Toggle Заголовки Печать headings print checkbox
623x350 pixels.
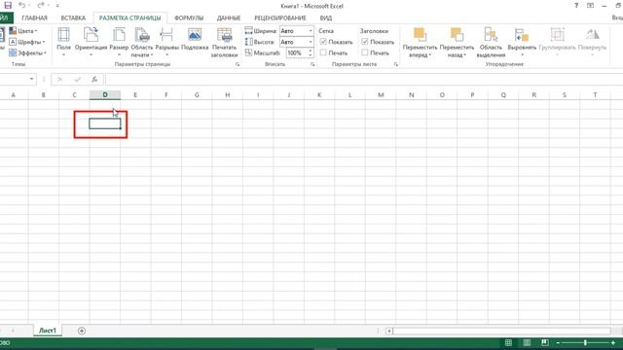coord(365,52)
